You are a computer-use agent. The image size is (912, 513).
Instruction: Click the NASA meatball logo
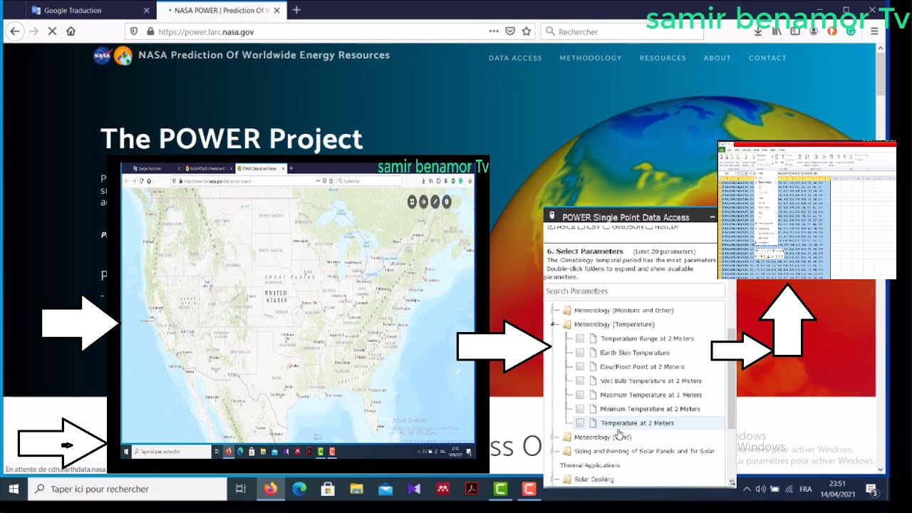pyautogui.click(x=102, y=56)
